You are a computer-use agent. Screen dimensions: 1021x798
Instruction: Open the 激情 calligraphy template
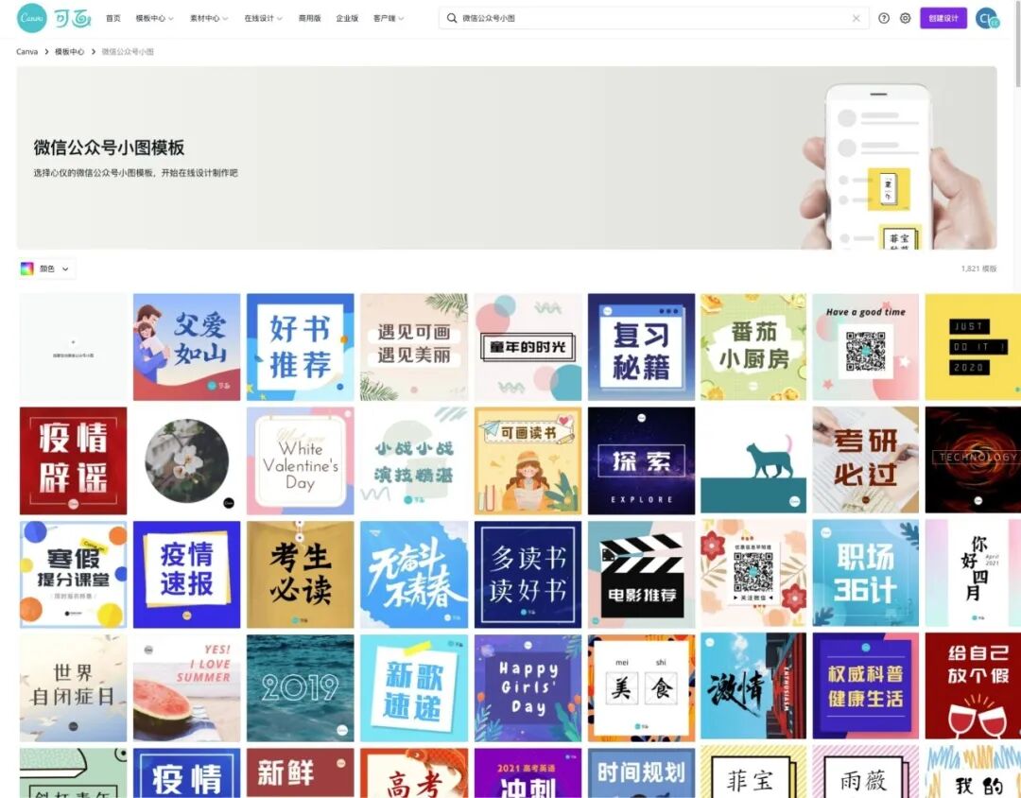(753, 685)
